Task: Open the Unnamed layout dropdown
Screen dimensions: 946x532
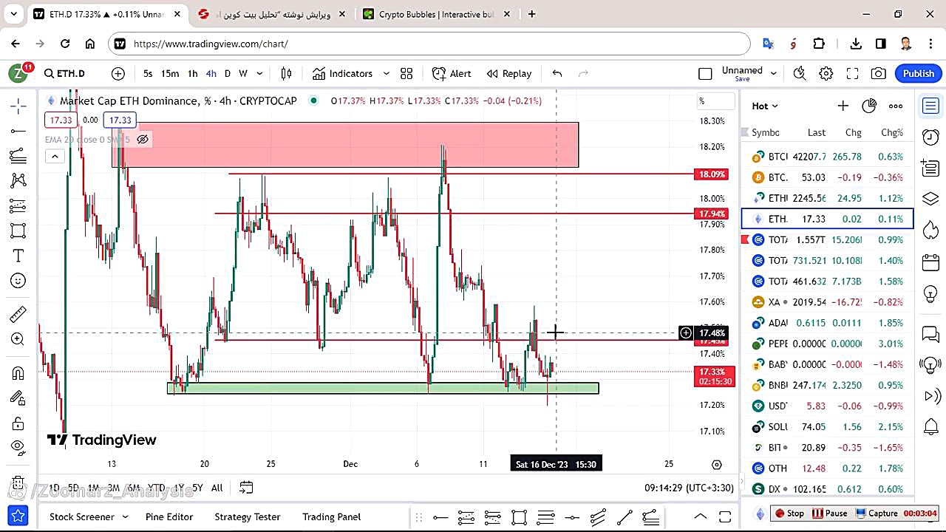Action: [774, 73]
